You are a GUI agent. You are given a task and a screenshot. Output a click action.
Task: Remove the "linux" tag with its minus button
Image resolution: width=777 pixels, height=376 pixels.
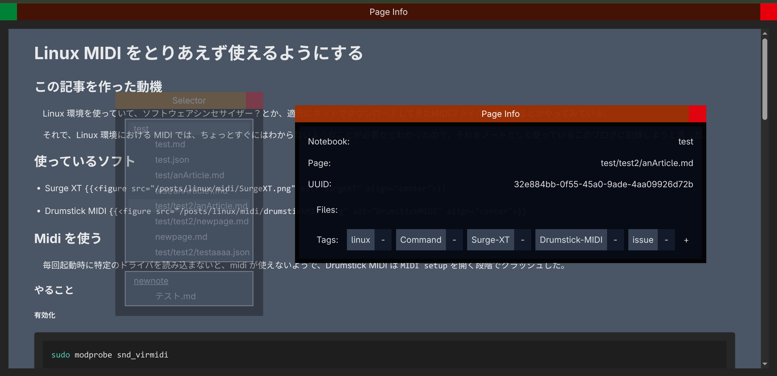click(383, 240)
